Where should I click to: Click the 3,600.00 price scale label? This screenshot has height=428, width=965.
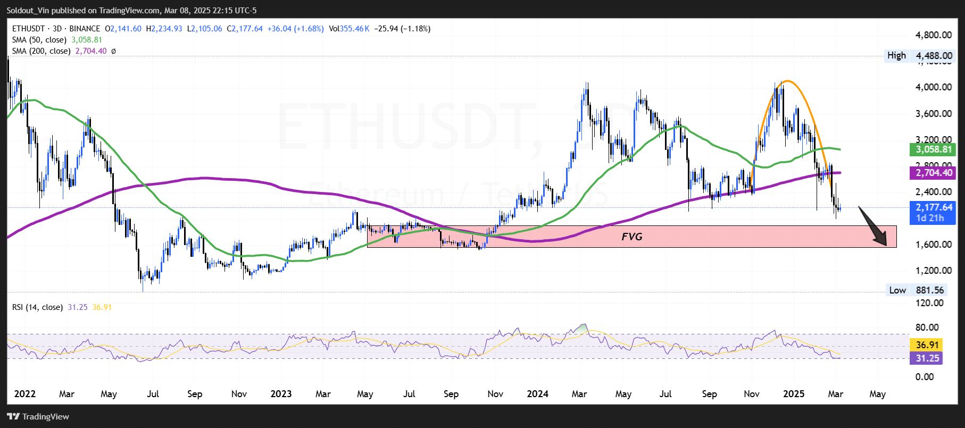[934, 114]
